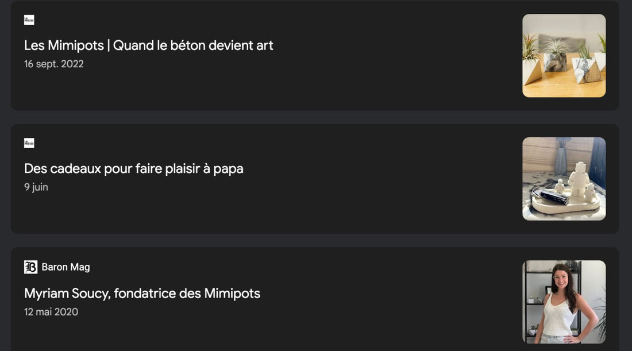Click the word papa in the second headline

228,169
